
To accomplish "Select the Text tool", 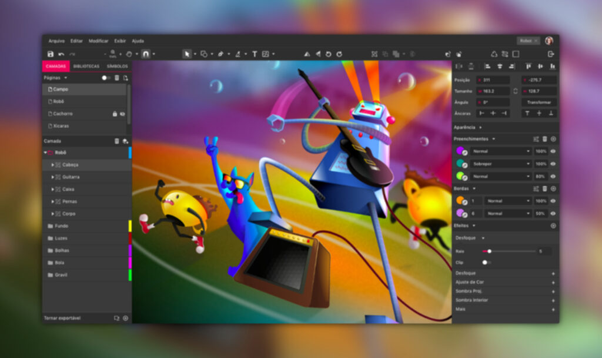I will (255, 54).
